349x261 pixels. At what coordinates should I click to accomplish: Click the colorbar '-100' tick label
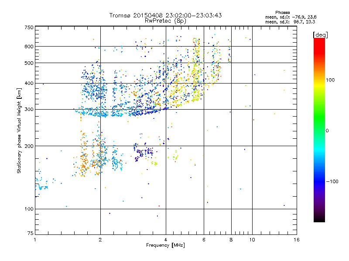pos(332,181)
